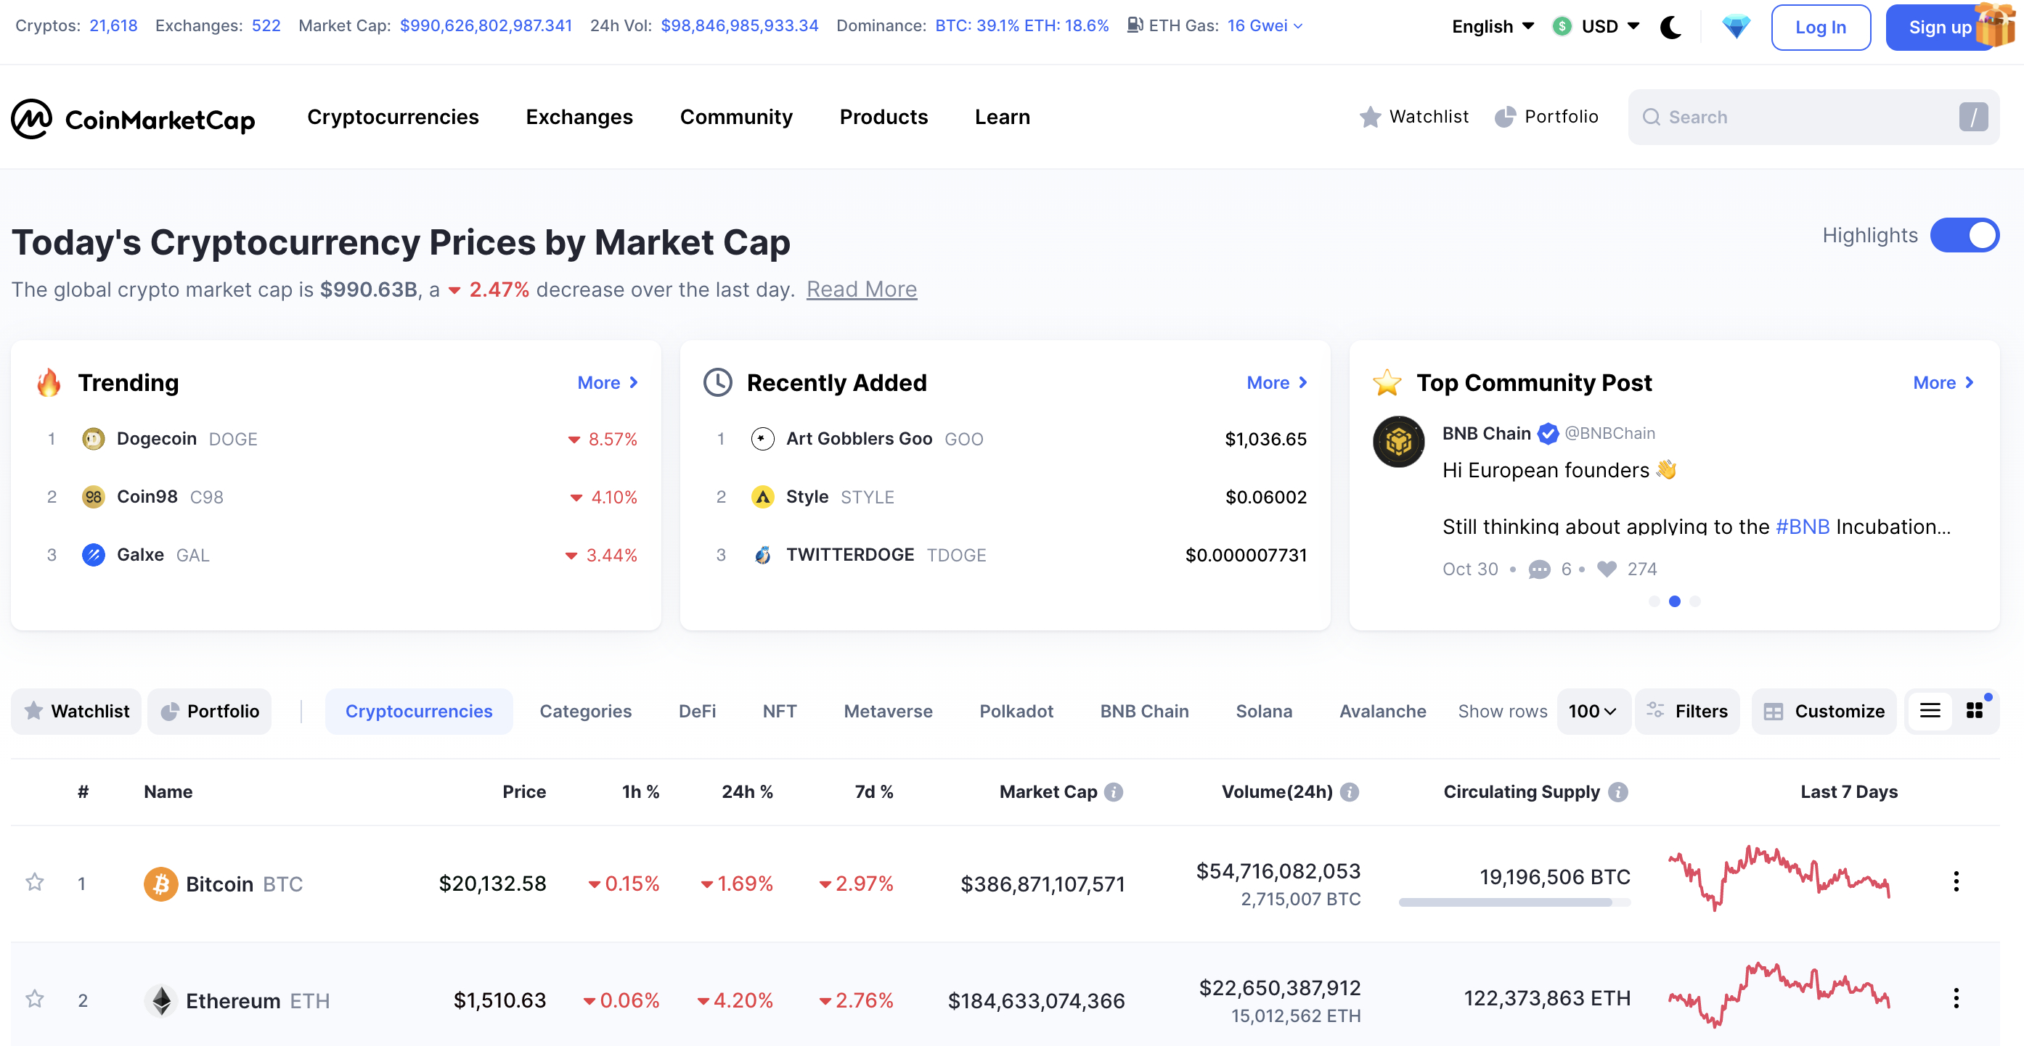Select the active second carousel dot
2024x1046 pixels.
[1673, 601]
